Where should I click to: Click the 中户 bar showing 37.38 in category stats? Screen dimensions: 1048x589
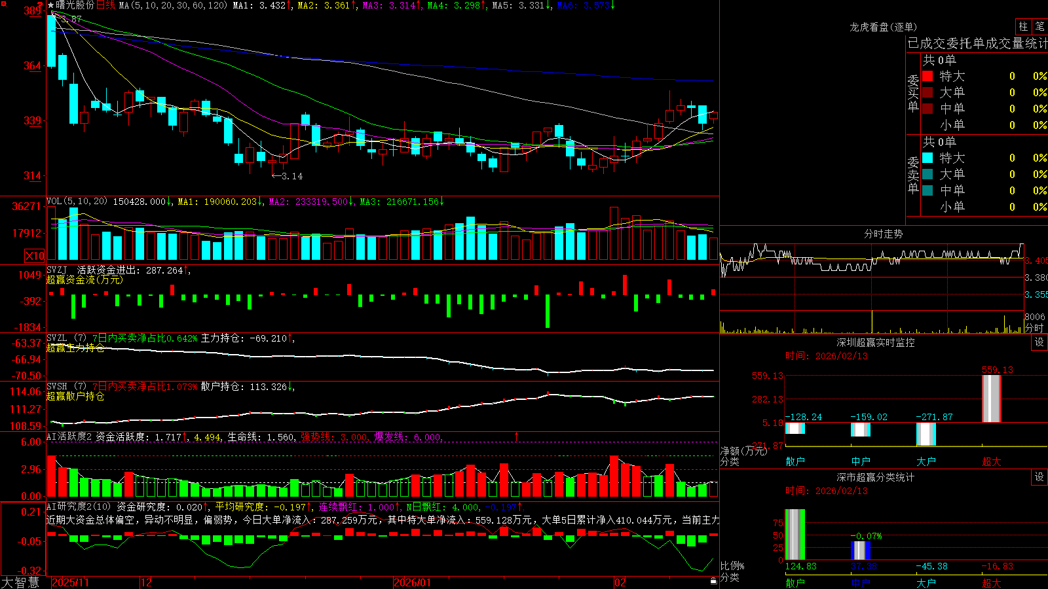(861, 550)
